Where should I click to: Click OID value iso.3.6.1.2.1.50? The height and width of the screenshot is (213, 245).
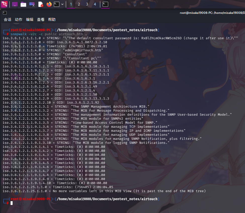[81, 95]
